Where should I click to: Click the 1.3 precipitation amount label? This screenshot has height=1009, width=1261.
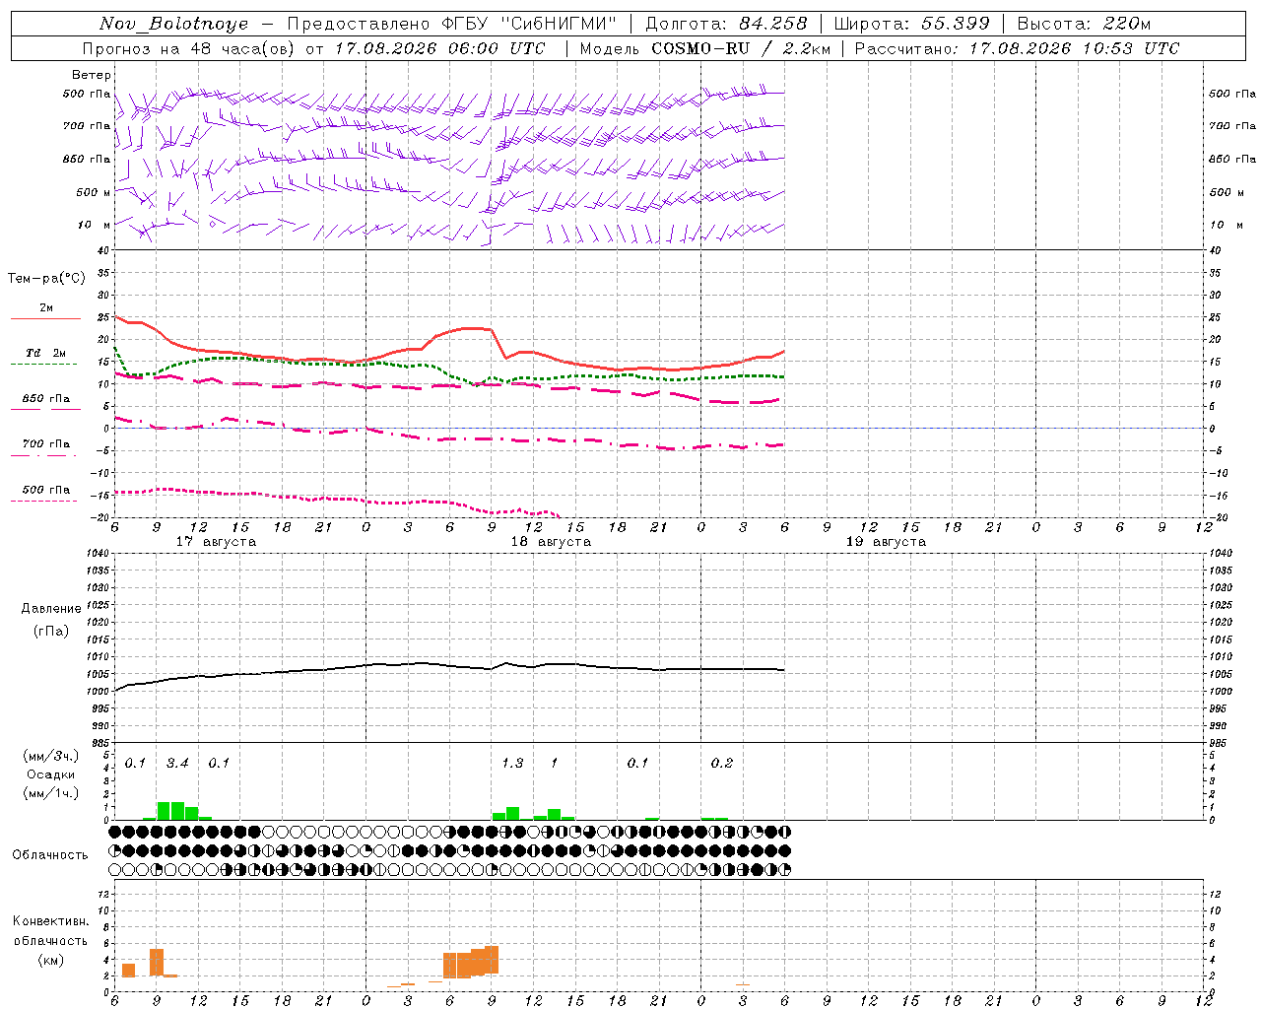[512, 763]
